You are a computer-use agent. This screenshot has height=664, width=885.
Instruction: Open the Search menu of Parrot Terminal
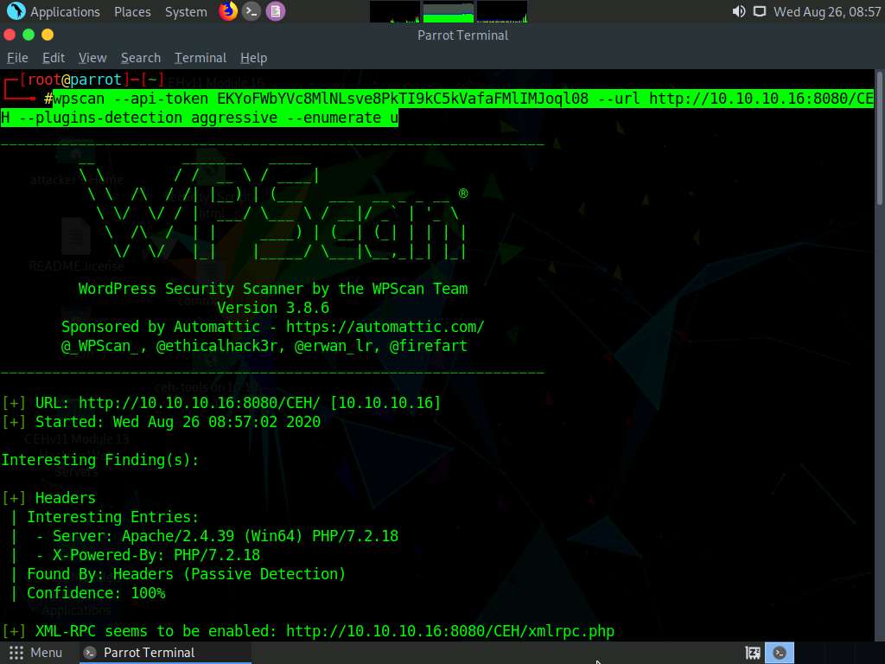coord(140,57)
